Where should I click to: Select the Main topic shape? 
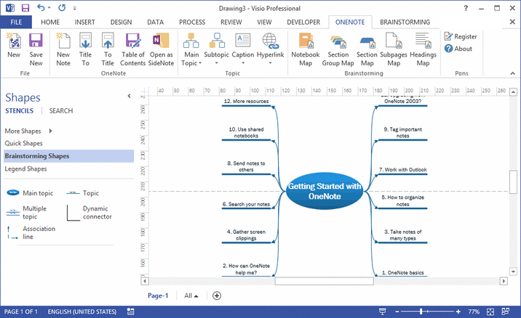coord(30,193)
